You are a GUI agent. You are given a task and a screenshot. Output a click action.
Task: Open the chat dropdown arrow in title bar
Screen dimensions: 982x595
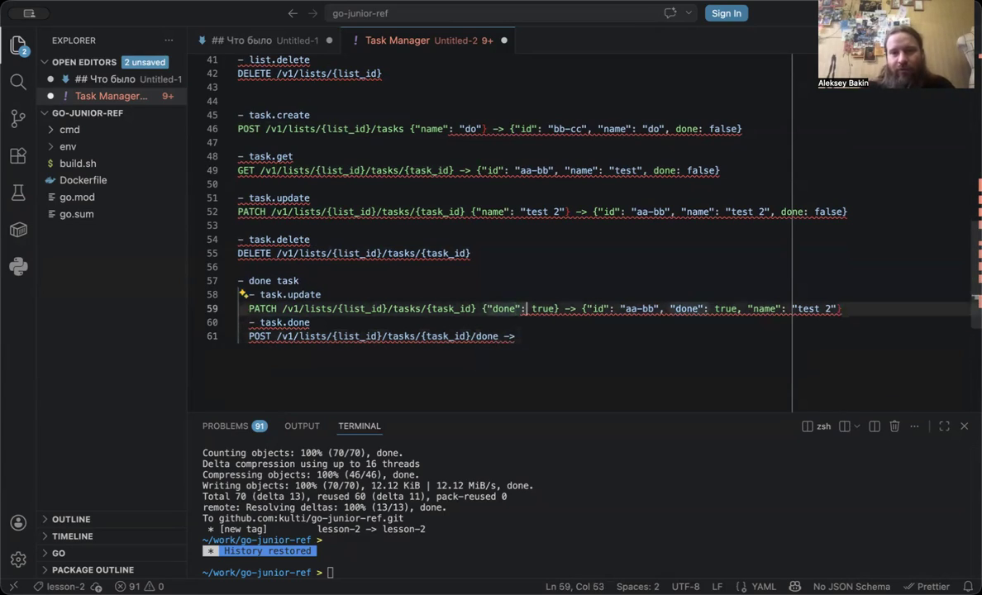(689, 13)
